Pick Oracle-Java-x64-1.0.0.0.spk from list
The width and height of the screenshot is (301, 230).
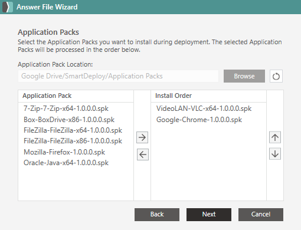66,163
